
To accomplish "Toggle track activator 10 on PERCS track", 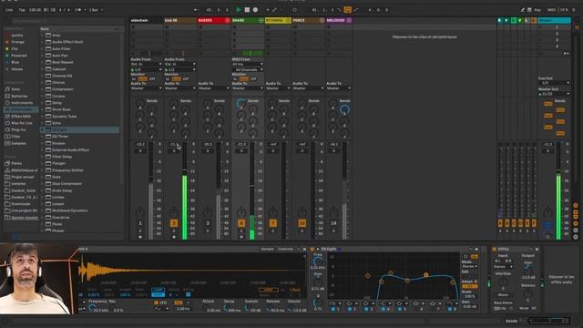I will [302, 223].
